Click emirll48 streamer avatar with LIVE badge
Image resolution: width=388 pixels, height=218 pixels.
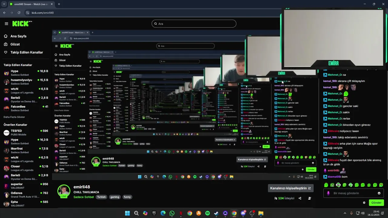tap(64, 191)
